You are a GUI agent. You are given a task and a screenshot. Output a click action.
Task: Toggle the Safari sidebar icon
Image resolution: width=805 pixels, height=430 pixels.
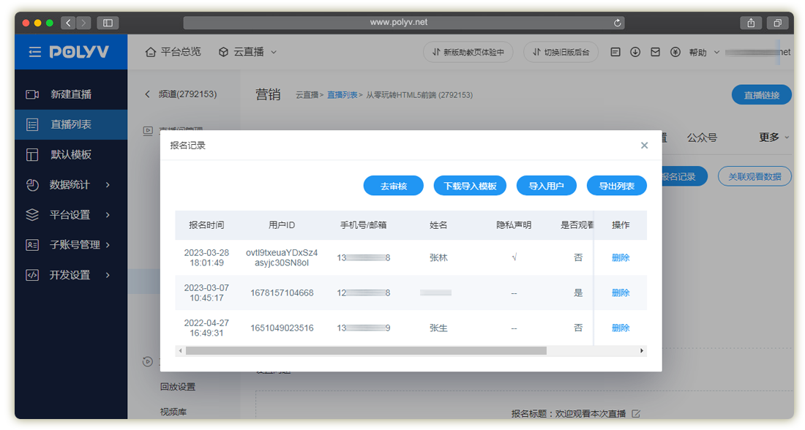tap(108, 23)
